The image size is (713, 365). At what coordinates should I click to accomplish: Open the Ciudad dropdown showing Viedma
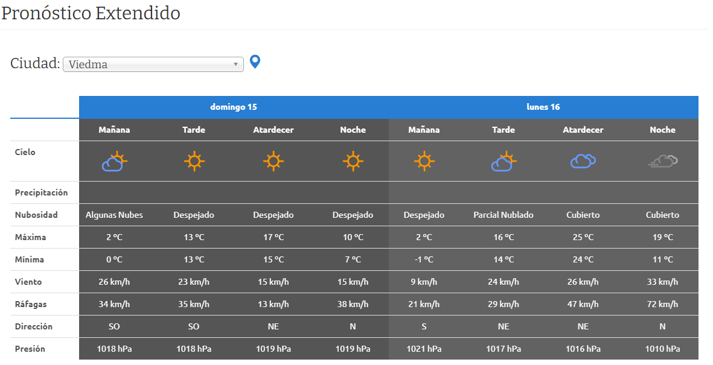[x=153, y=64]
